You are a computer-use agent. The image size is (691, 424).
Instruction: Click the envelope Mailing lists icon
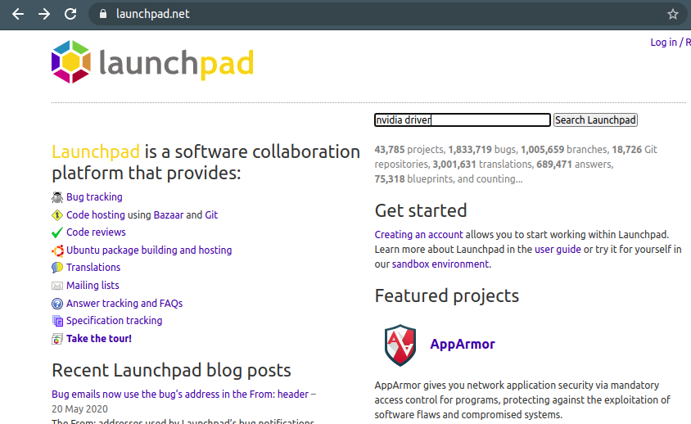tap(57, 286)
